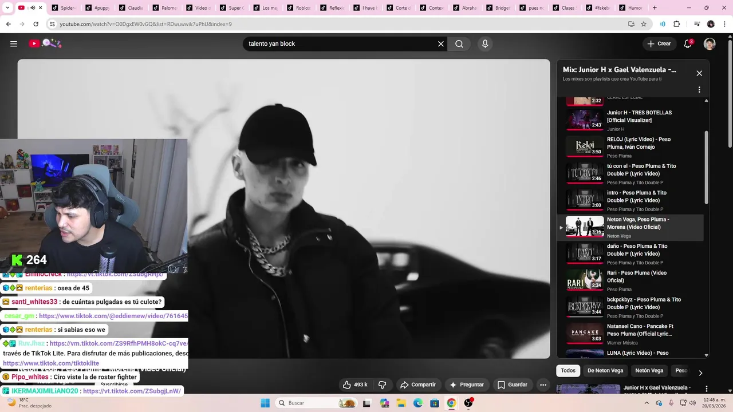This screenshot has height=412, width=733.
Task: Click the browser address bar URL
Action: [146, 24]
